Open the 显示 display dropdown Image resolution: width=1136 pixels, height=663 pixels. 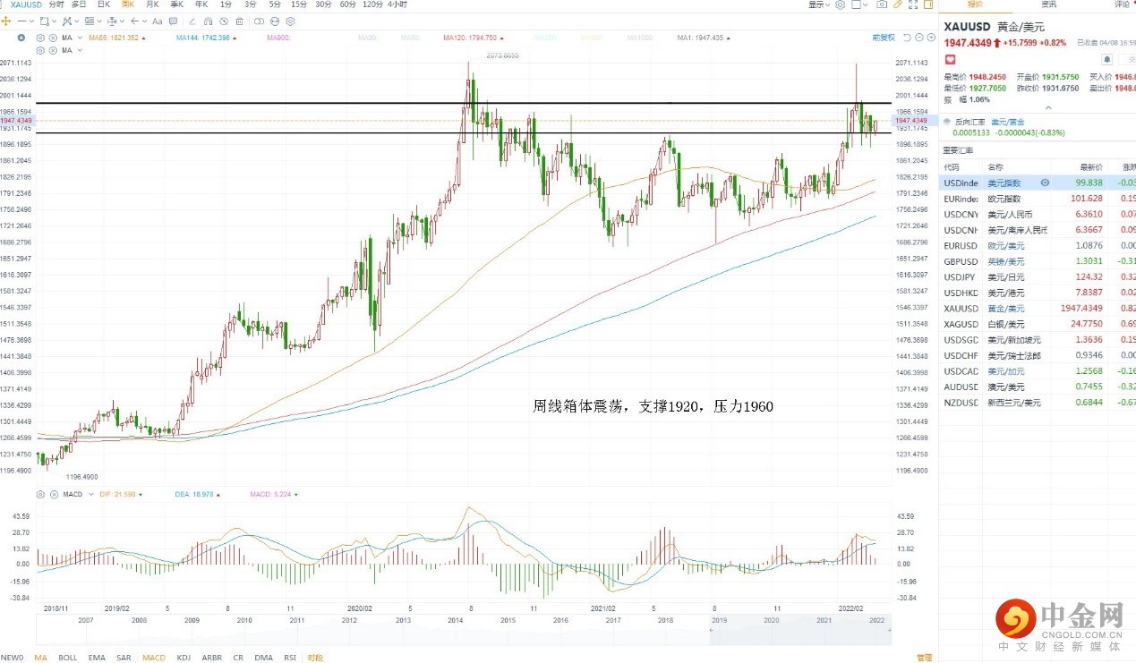coord(819,4)
